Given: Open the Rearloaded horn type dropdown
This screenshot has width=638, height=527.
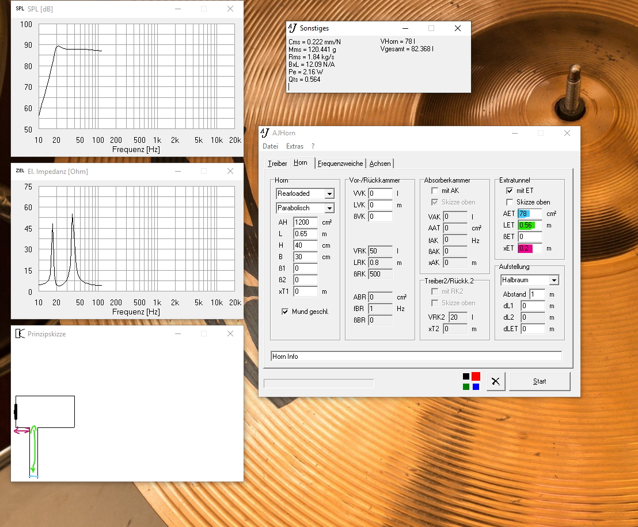Looking at the screenshot, I should pos(329,194).
